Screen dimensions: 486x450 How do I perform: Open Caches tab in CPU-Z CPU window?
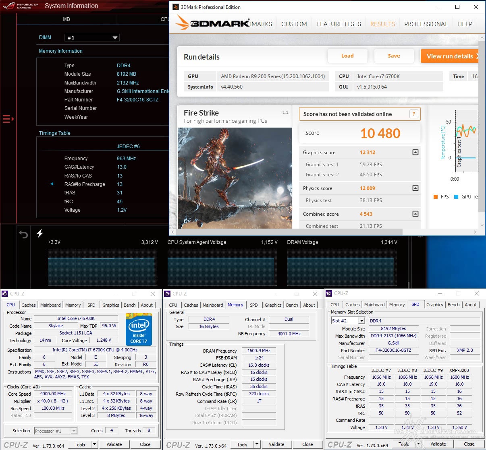[x=29, y=305]
